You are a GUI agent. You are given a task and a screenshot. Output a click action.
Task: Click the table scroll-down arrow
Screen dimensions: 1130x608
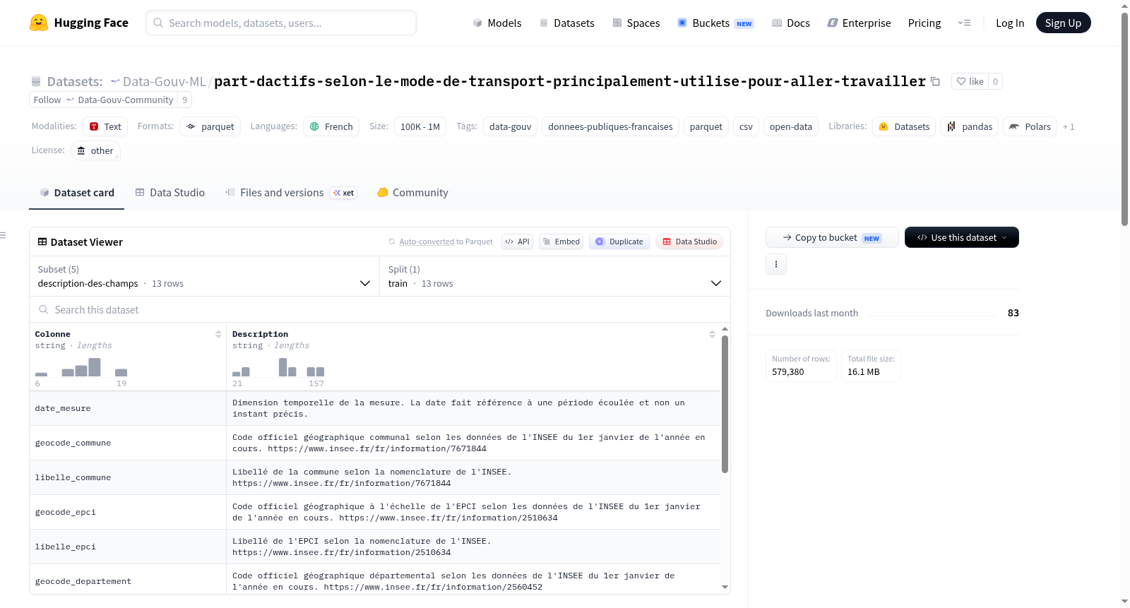pos(725,587)
